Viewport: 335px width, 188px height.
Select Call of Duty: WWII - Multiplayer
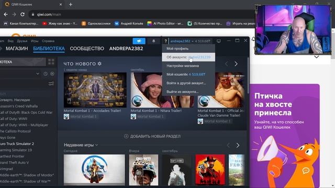(24, 125)
